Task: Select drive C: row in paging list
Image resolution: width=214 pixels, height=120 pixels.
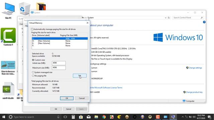Action: (60, 39)
